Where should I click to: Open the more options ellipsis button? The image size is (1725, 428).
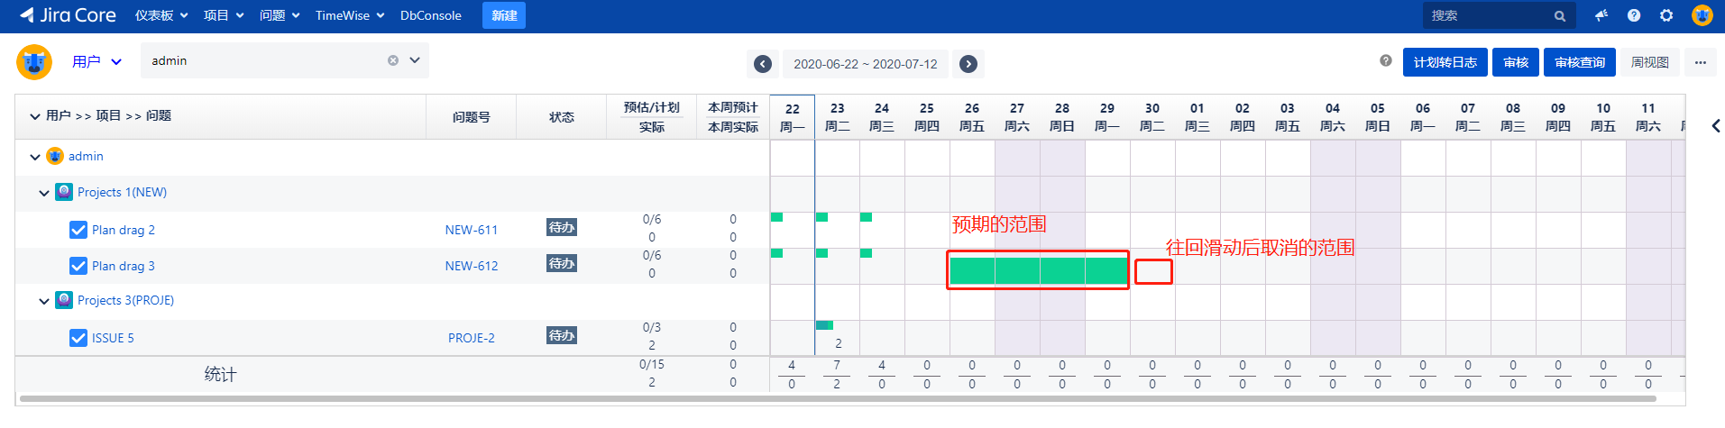point(1700,62)
